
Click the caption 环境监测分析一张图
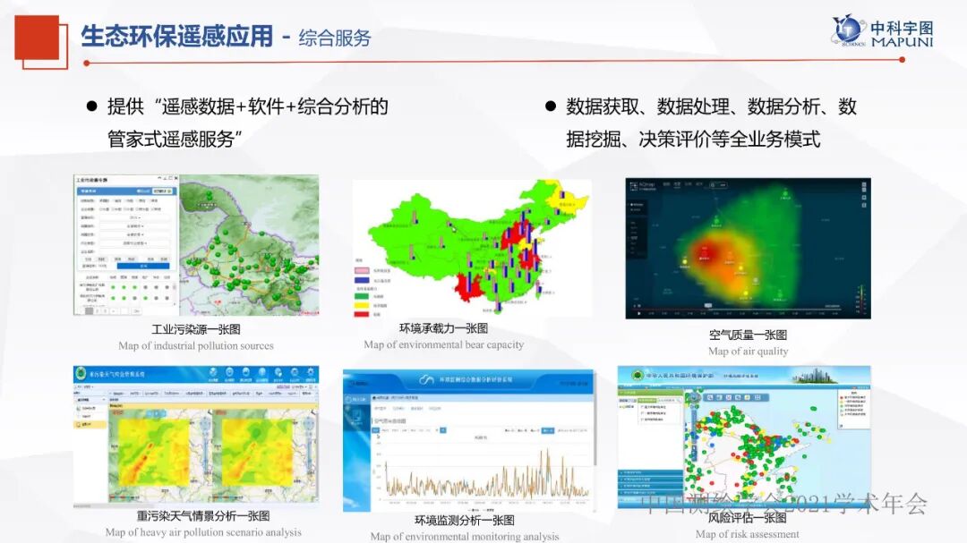(465, 521)
